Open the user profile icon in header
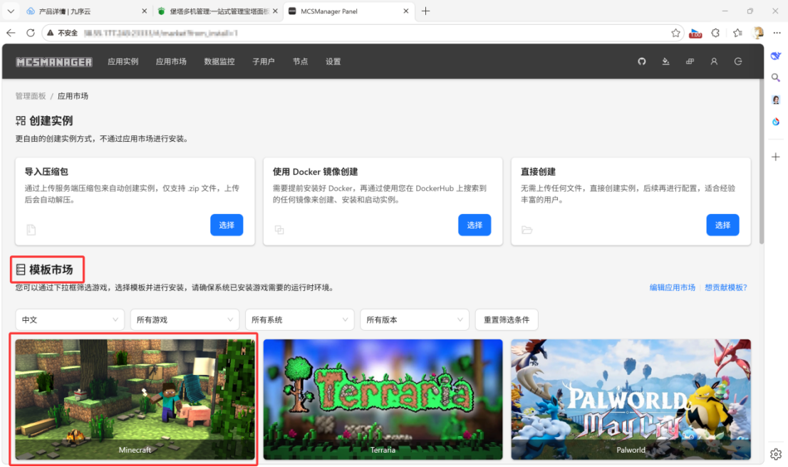 [x=714, y=61]
